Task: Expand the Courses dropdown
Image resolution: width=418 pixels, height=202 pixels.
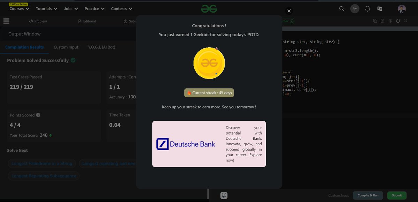Action: pyautogui.click(x=19, y=9)
